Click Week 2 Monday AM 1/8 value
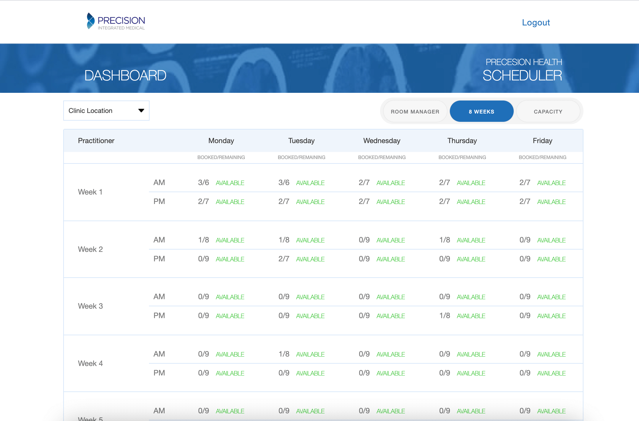Viewport: 639px width, 421px height. pos(204,240)
